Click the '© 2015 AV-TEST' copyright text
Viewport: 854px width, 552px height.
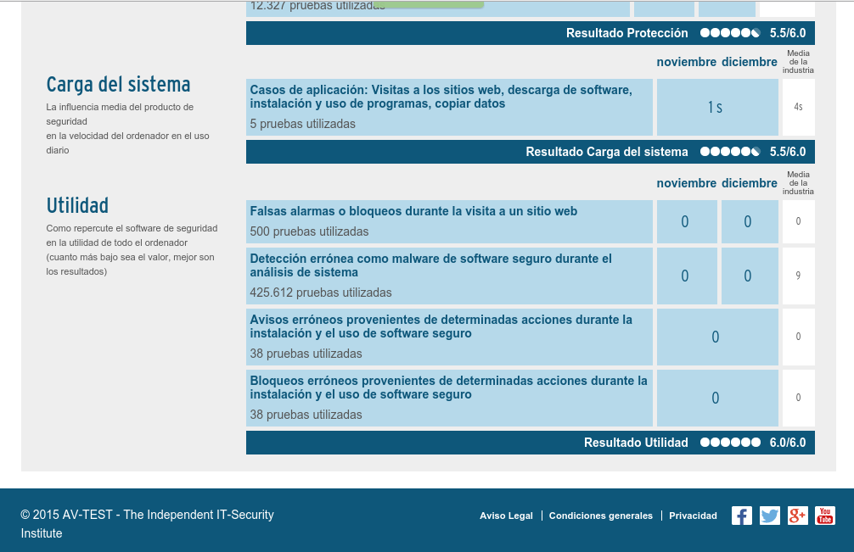[x=147, y=524]
